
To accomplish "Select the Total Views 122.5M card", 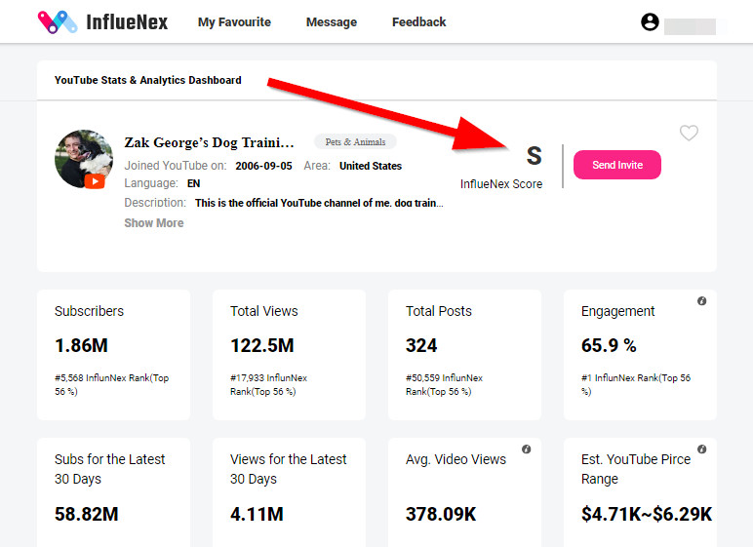I will point(289,355).
